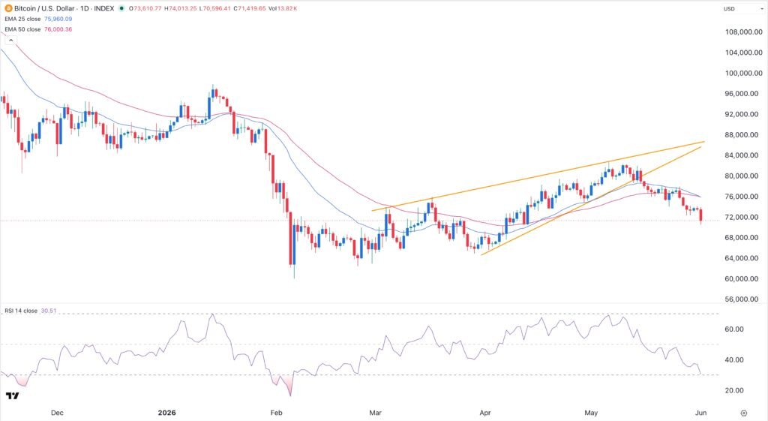Click the May label on time axis
This screenshot has height=421, width=768.
click(x=591, y=413)
